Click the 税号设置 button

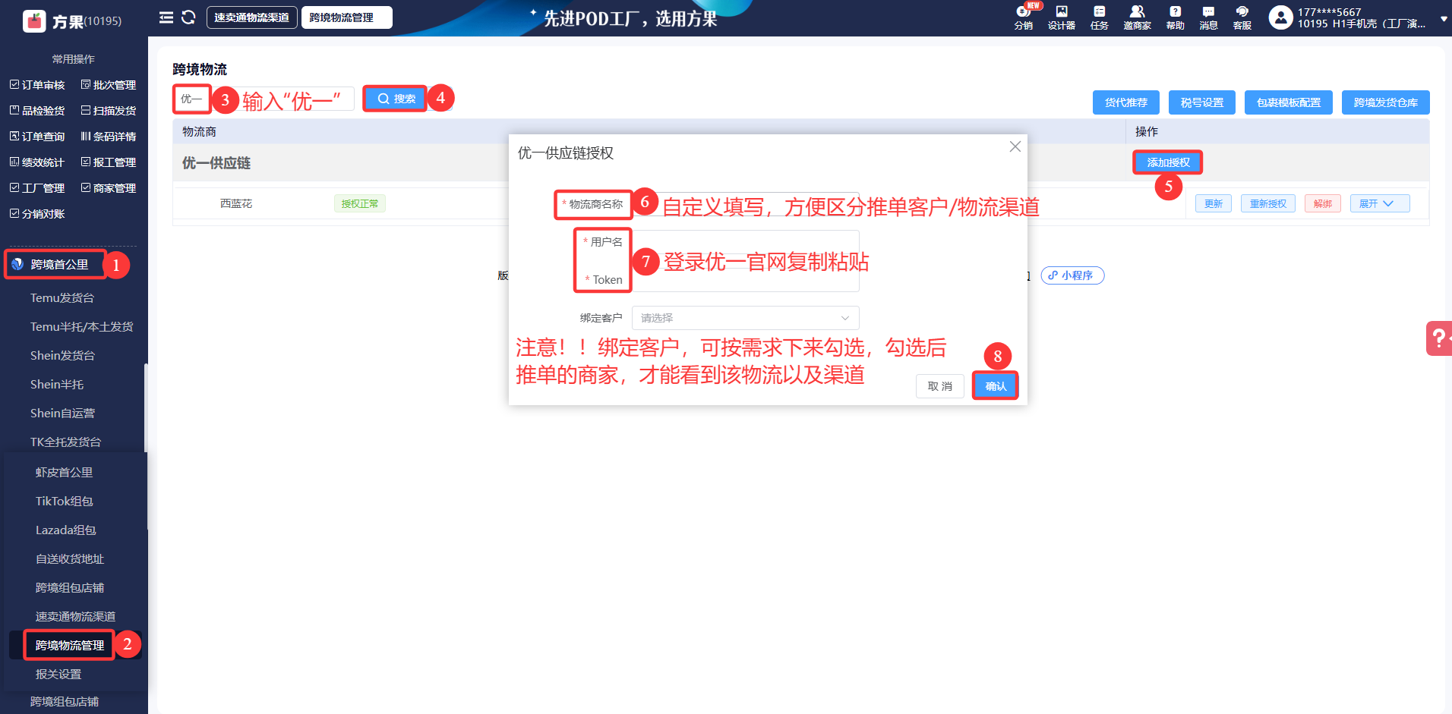click(1202, 102)
